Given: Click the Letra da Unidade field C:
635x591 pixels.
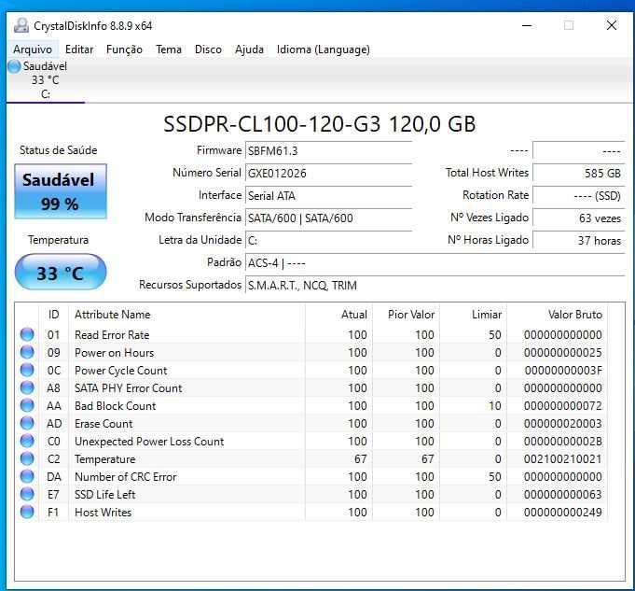Looking at the screenshot, I should point(328,241).
